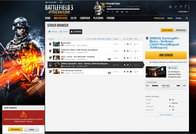Sort server list by Mode

pos(99,39)
